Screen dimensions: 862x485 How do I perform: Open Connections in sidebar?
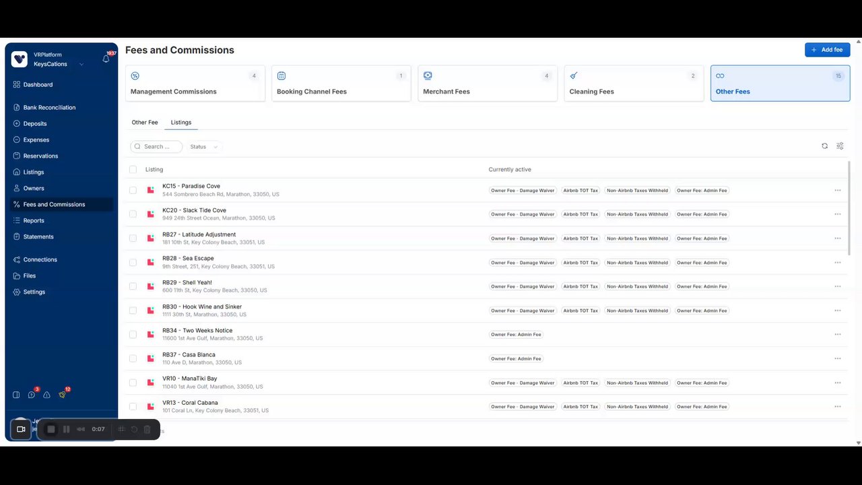pos(40,260)
